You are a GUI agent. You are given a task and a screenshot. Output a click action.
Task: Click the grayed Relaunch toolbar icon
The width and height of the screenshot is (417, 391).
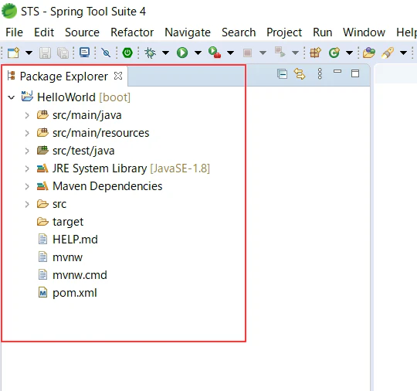[x=280, y=53]
